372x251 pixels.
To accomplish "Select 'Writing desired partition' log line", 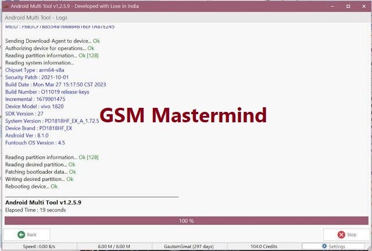I will pyautogui.click(x=39, y=179).
